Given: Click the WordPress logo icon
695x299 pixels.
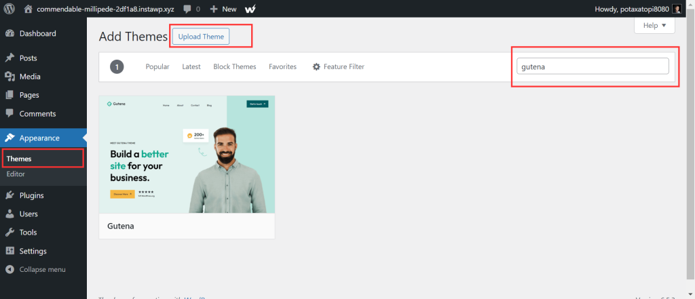Looking at the screenshot, I should 10,8.
